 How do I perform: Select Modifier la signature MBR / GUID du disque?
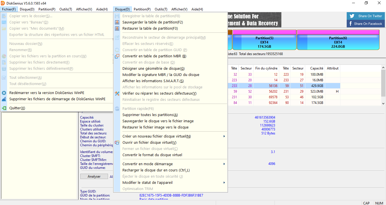171,75
